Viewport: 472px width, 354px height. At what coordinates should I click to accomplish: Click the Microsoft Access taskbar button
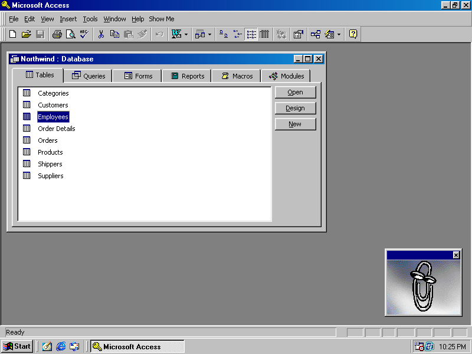coord(137,346)
